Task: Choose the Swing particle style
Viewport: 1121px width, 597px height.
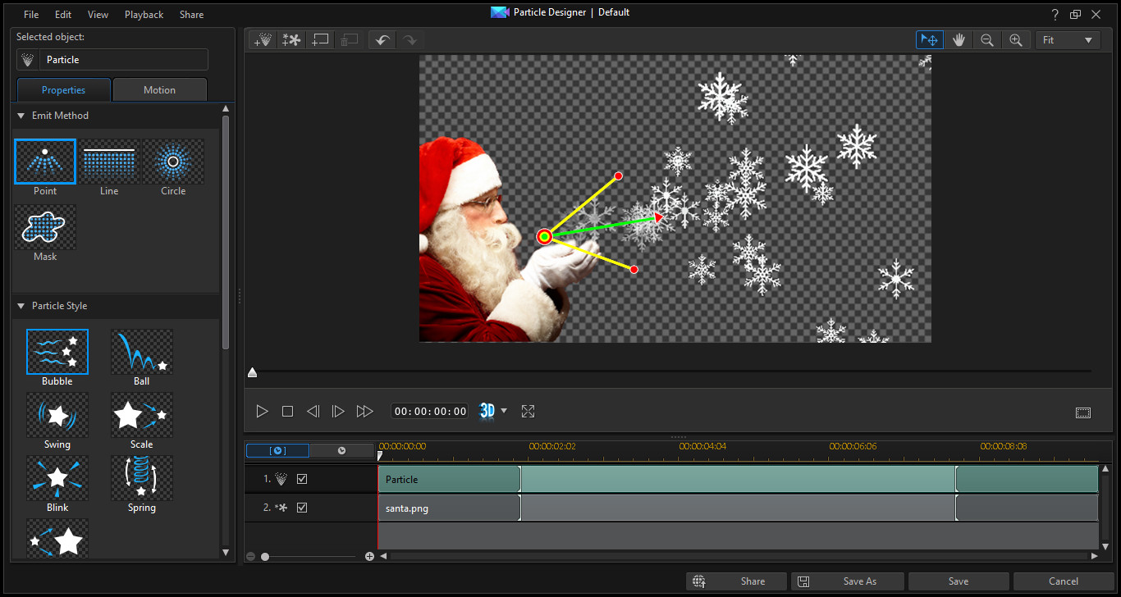Action: (57, 415)
